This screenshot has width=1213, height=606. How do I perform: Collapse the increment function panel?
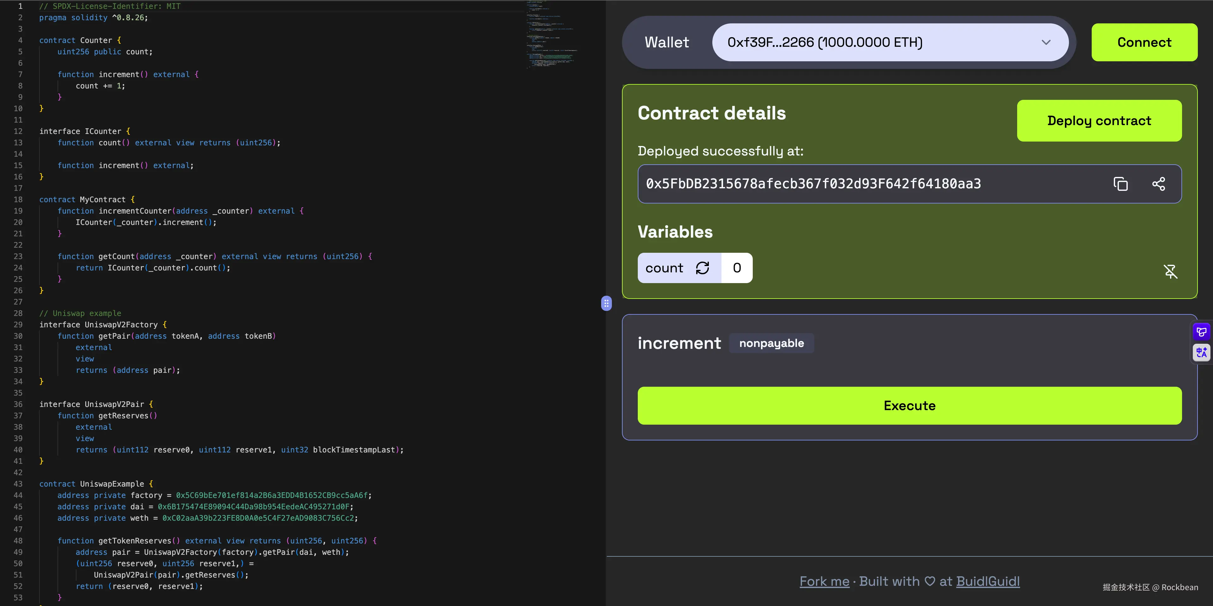coord(679,343)
